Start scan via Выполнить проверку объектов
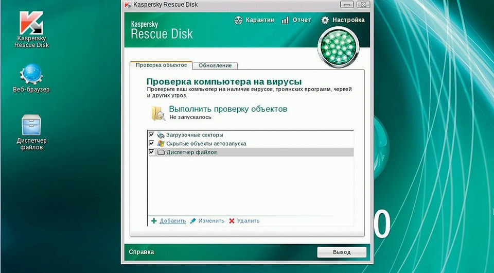 click(228, 109)
